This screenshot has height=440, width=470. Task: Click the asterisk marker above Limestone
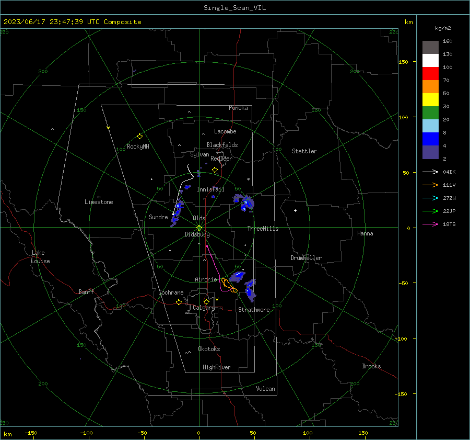99,197
